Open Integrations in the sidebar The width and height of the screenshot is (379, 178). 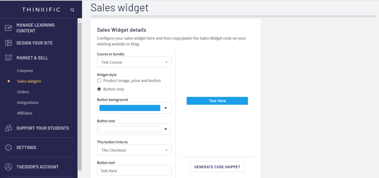[x=28, y=103]
